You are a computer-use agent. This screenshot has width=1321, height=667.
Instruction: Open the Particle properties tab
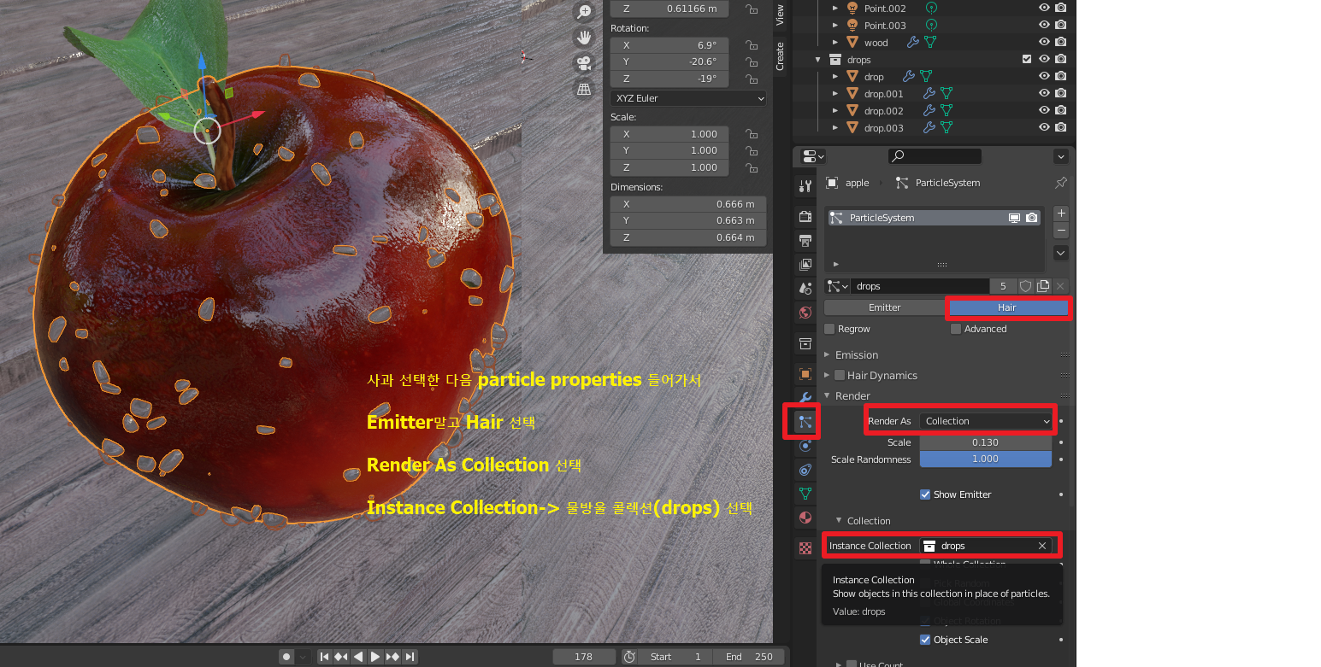[x=805, y=422]
